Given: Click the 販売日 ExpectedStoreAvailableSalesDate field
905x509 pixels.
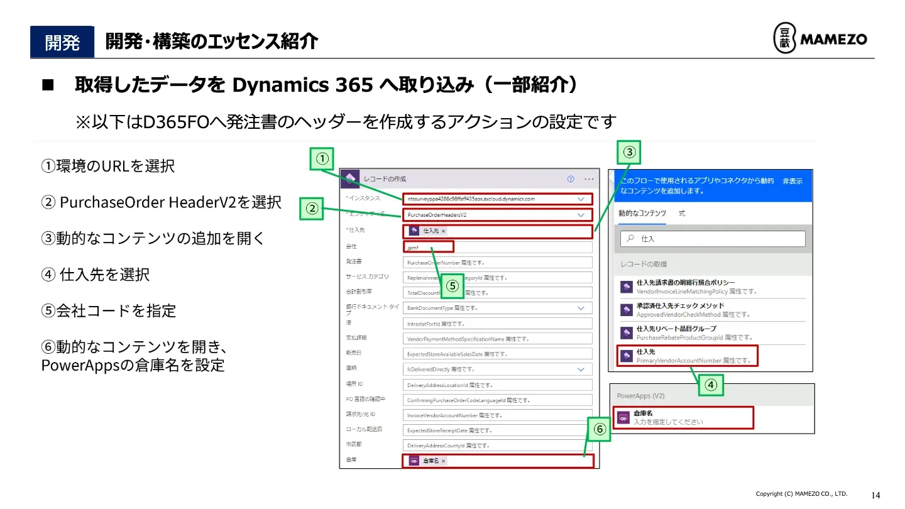Looking at the screenshot, I should tap(497, 354).
